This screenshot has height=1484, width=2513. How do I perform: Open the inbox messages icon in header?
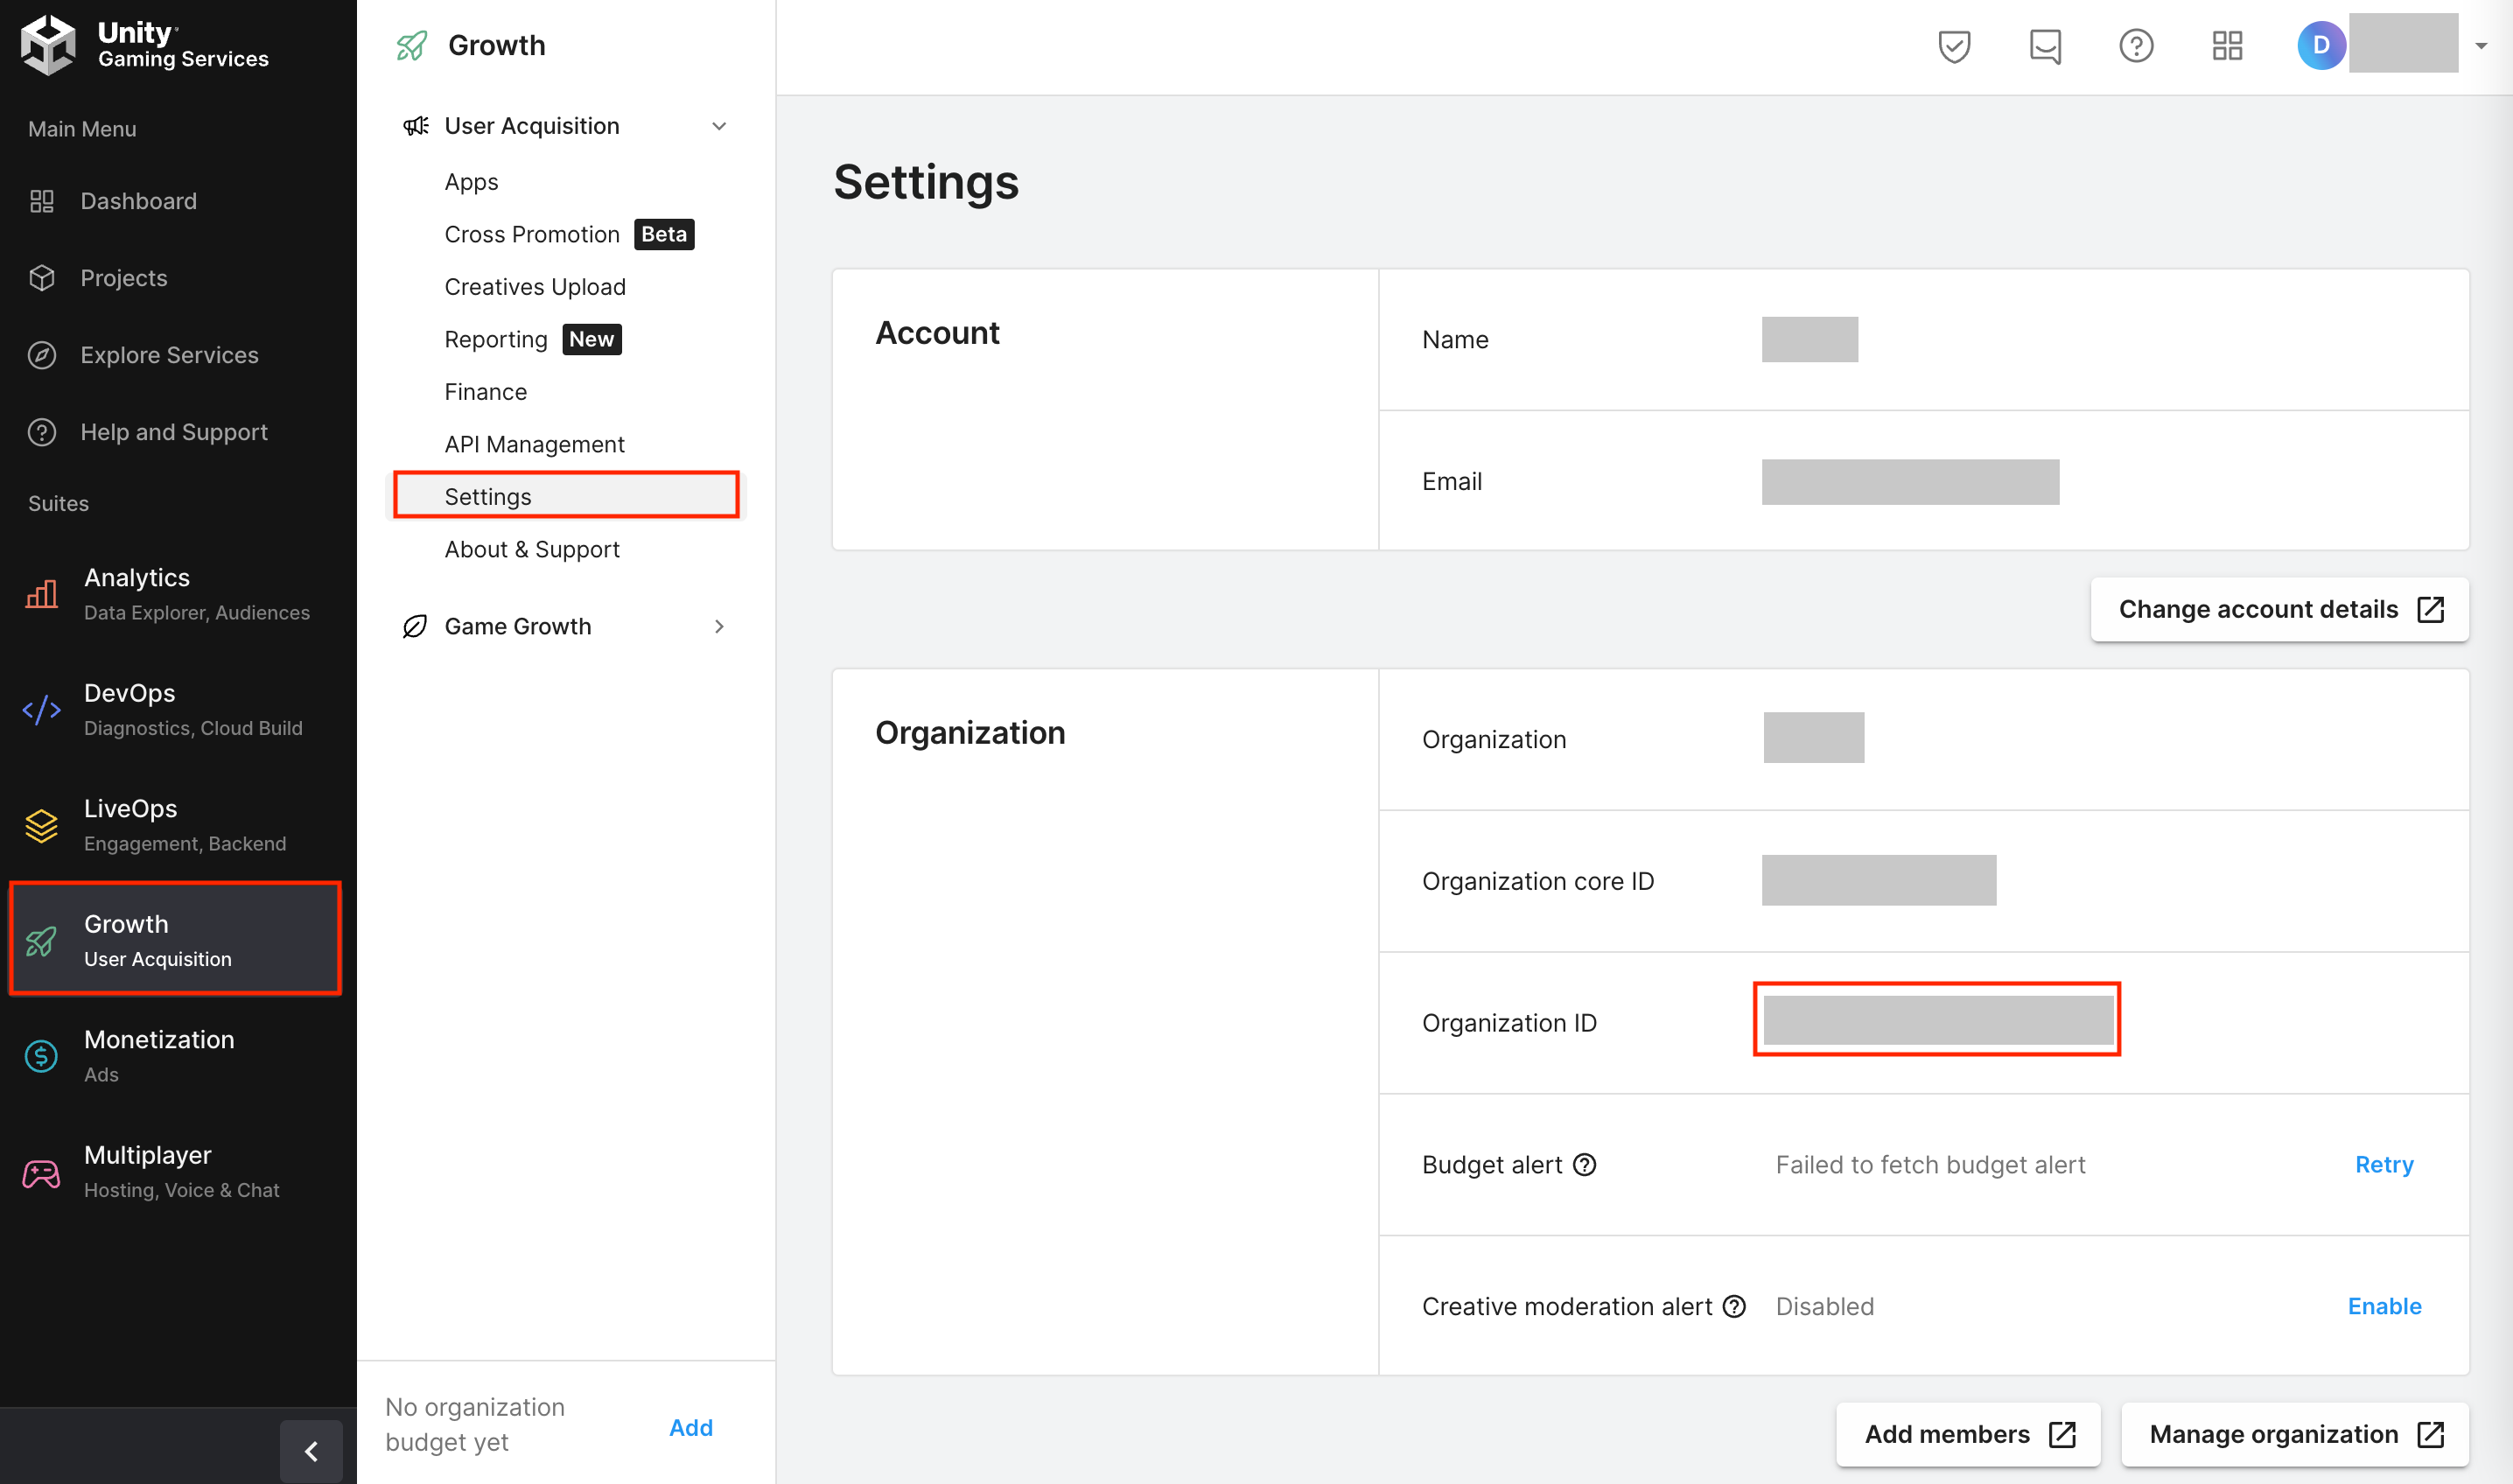point(2045,46)
